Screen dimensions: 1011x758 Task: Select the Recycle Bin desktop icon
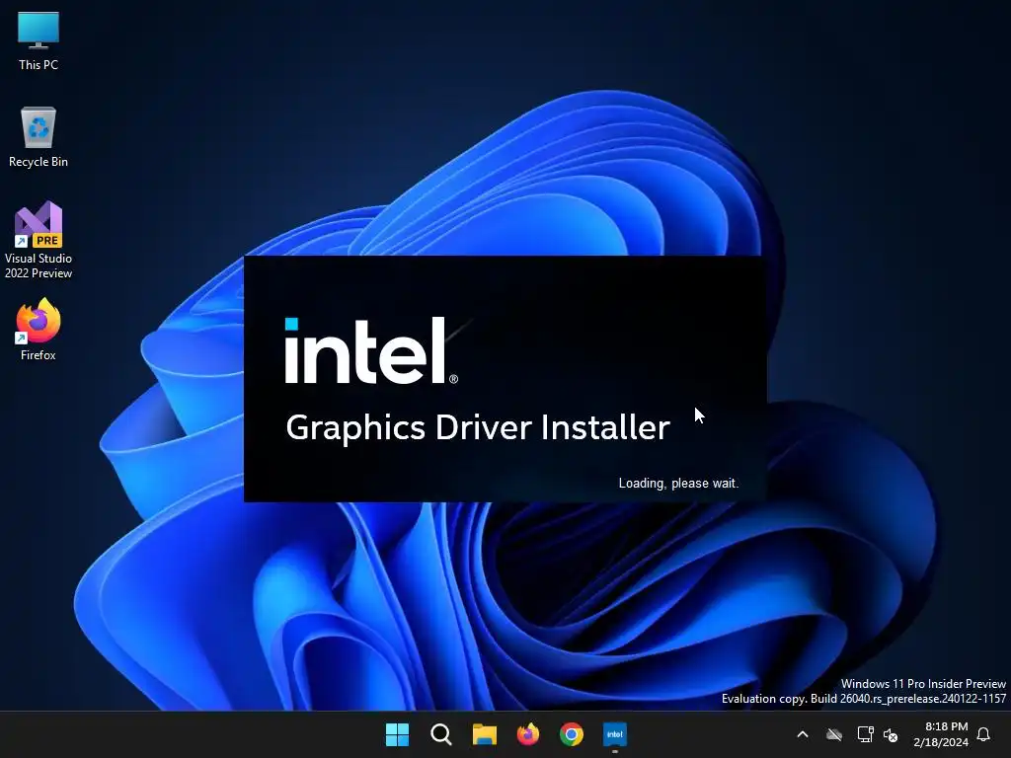[39, 136]
